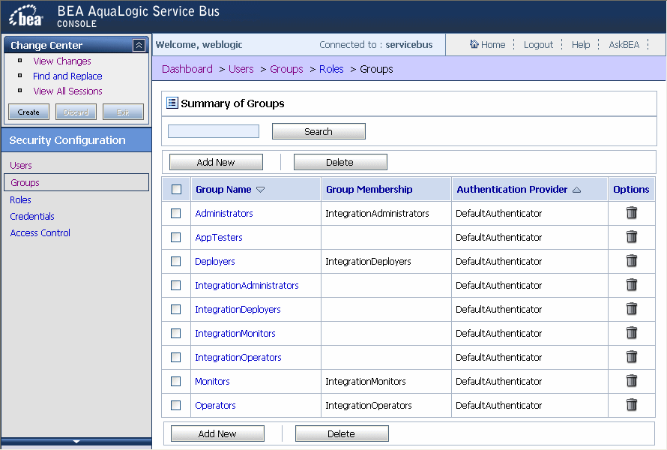
Task: Check the AppTesters row checkbox
Action: point(175,237)
